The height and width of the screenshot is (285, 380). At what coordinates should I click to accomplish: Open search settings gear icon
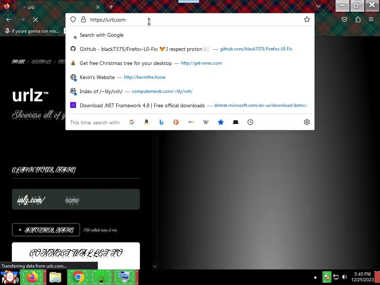click(307, 122)
